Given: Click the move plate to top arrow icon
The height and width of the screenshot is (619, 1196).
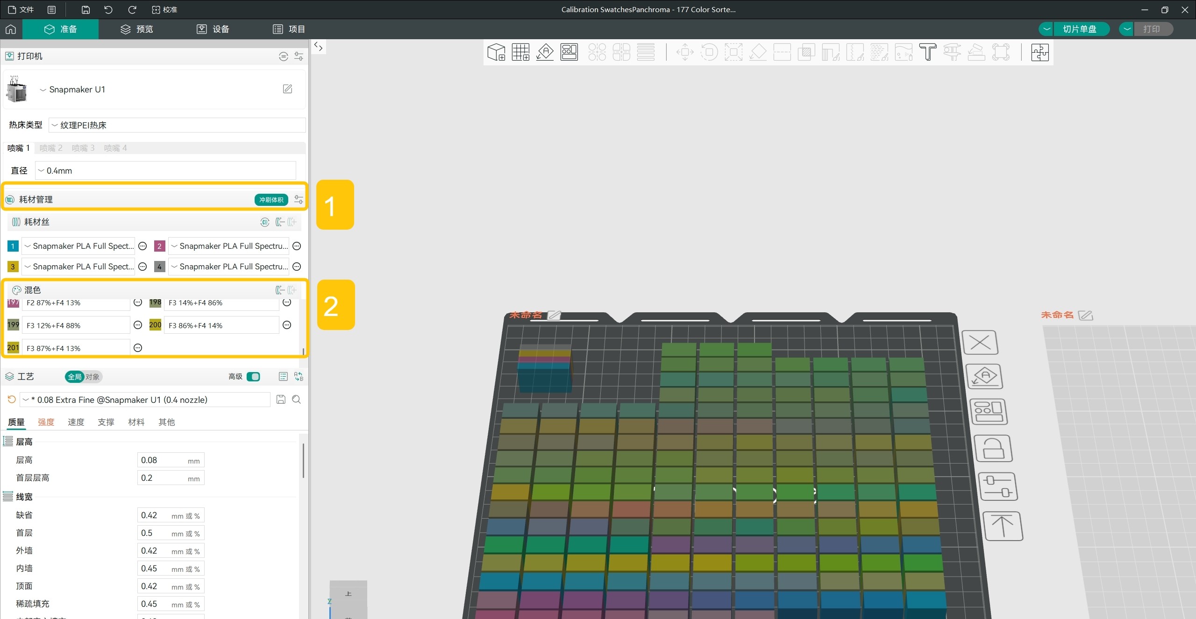Looking at the screenshot, I should tap(1003, 526).
